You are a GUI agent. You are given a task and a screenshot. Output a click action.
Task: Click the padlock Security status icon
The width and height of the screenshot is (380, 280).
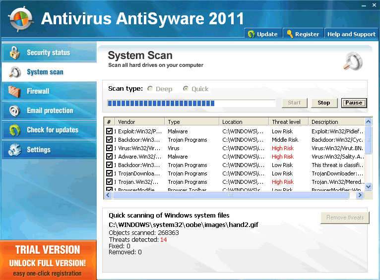click(15, 53)
